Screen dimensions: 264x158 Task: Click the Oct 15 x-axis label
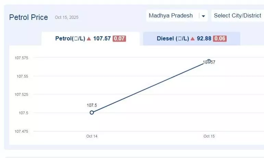[x=209, y=136]
